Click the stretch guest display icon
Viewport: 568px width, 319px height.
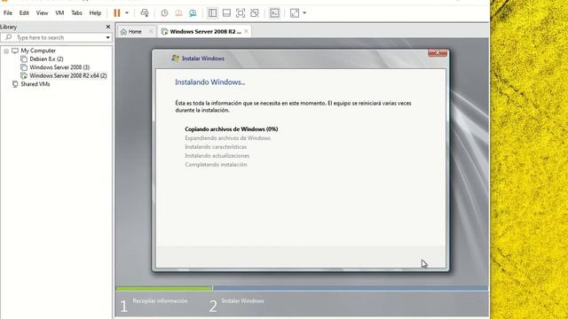295,13
